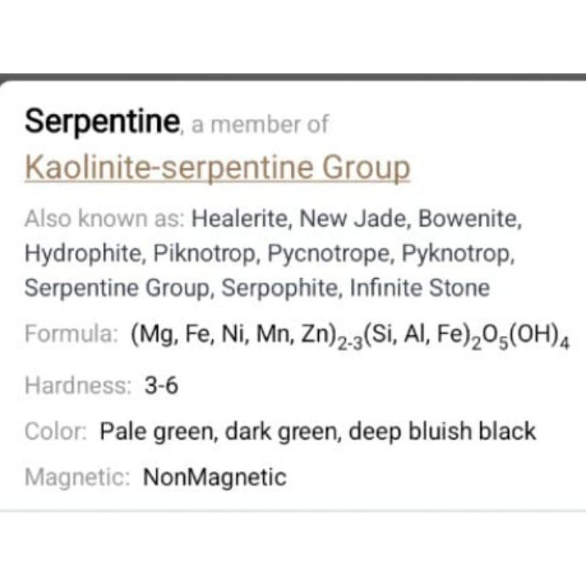Click the Hardness field label
The image size is (586, 586).
[78, 385]
